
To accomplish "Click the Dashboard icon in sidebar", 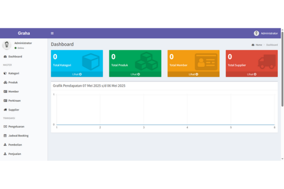I will tap(5, 57).
